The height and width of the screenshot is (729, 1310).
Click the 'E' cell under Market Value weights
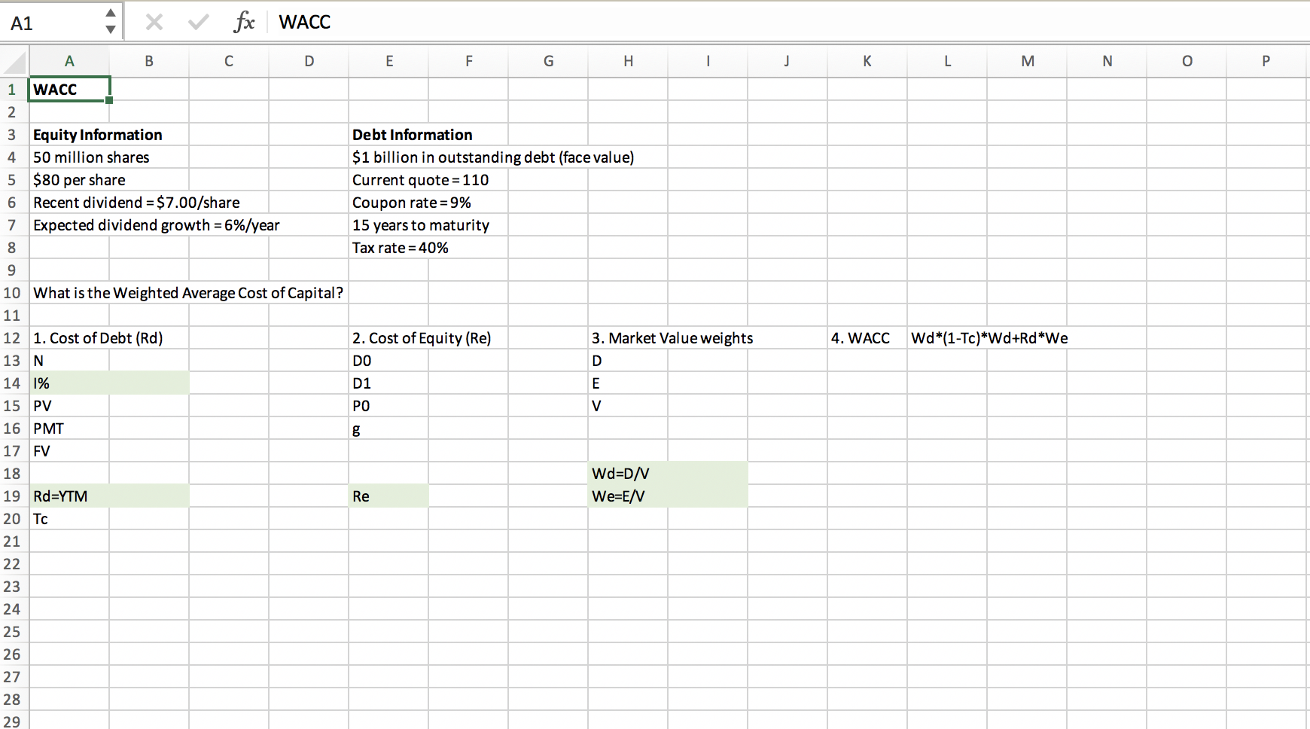point(629,383)
